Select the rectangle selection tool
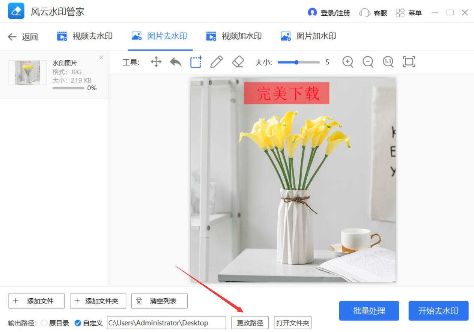 click(x=196, y=62)
